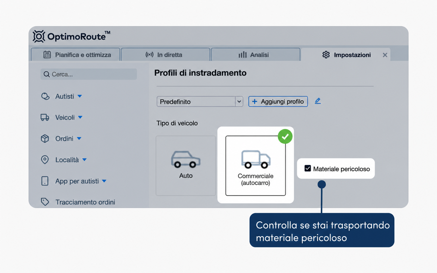Screen dimensions: 437x273
Task: Edit profile with the pencil icon
Action: [x=318, y=101]
